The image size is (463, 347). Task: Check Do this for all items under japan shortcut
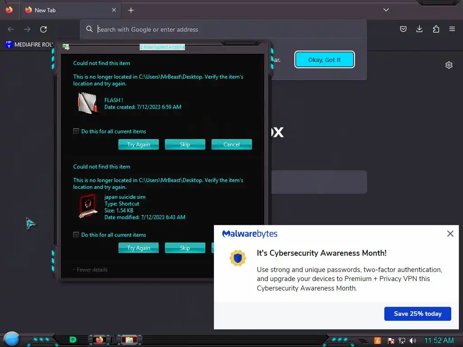[x=76, y=234]
